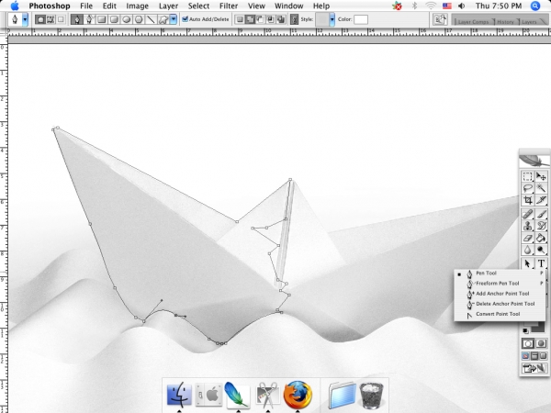Select the History Brush tool
Image resolution: width=551 pixels, height=413 pixels.
pos(541,226)
